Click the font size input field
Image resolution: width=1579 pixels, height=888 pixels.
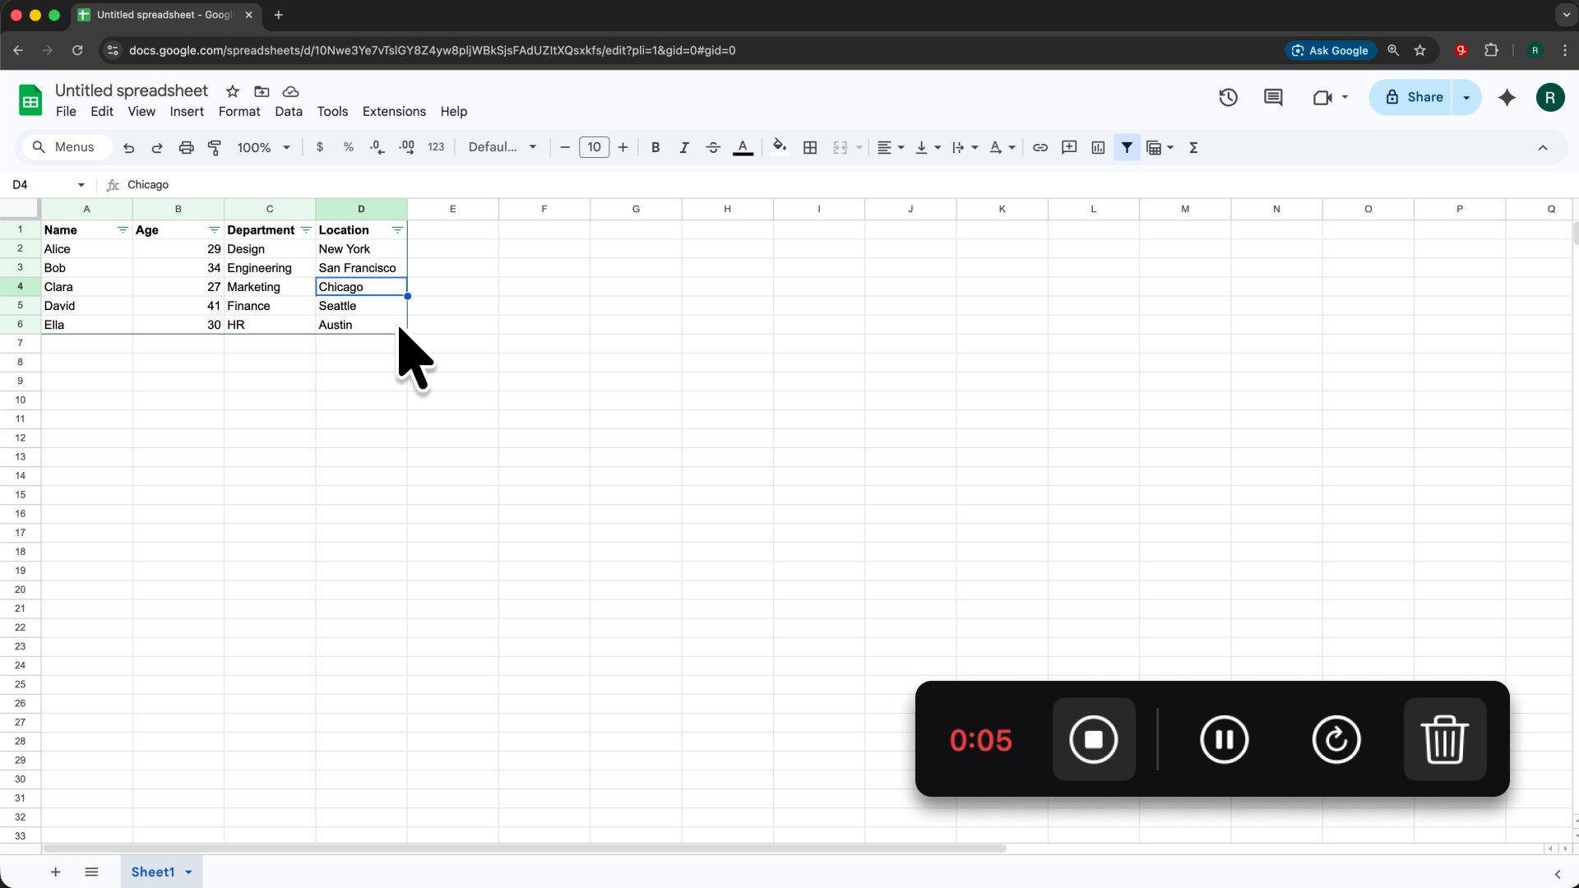pyautogui.click(x=594, y=147)
